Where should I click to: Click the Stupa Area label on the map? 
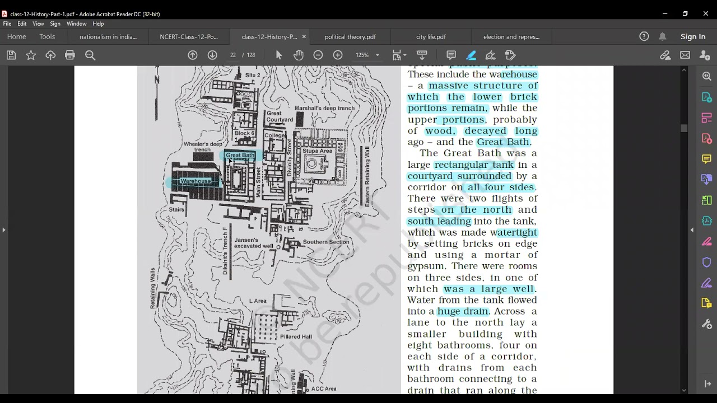[x=318, y=151]
